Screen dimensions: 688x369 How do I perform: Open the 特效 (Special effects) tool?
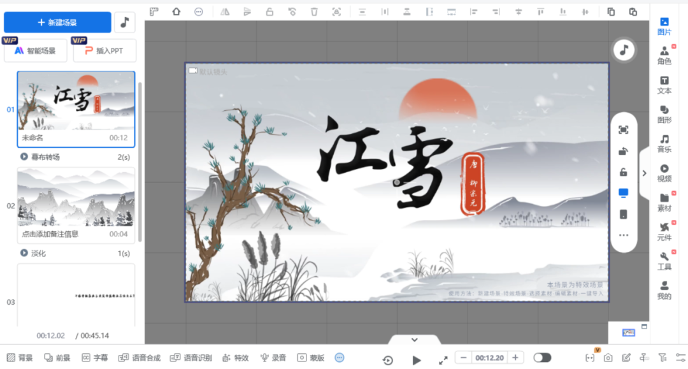235,358
